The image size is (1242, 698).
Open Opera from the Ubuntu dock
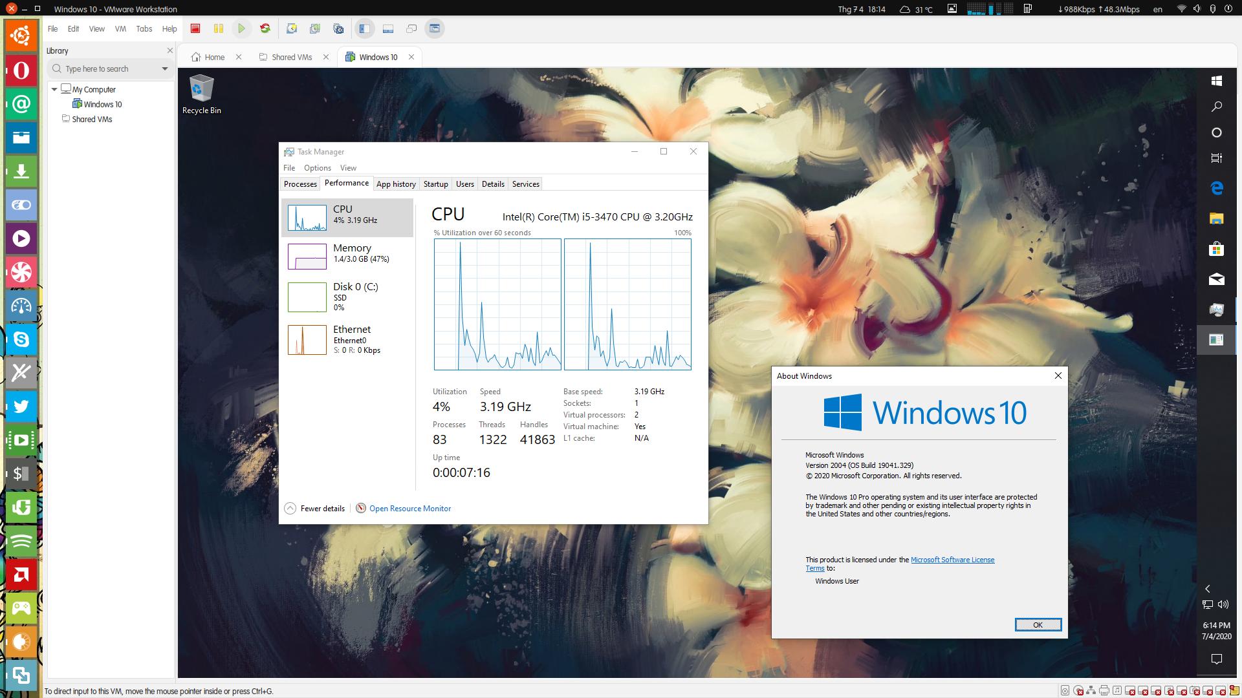point(21,70)
